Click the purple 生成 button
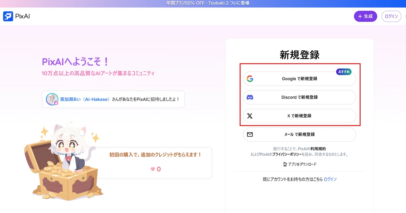The image size is (406, 213). pyautogui.click(x=365, y=16)
